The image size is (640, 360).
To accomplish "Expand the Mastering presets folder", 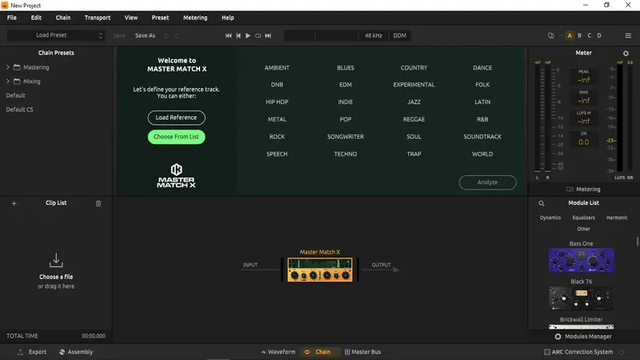I will 8,67.
